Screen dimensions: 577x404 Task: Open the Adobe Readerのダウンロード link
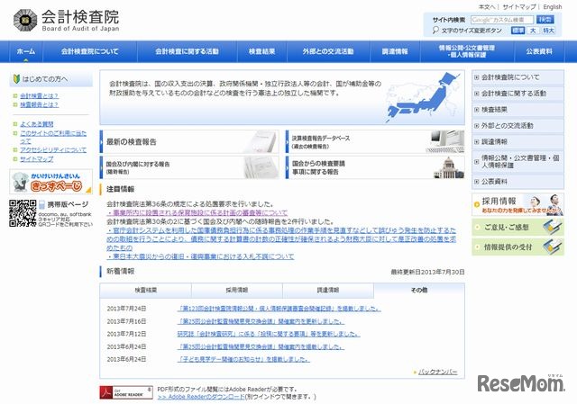(x=201, y=397)
